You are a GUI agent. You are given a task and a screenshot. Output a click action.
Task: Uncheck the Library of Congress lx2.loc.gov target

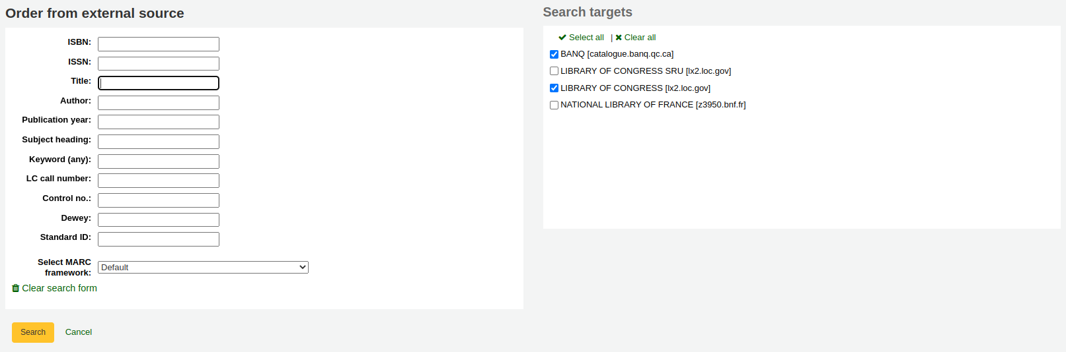[x=554, y=88]
